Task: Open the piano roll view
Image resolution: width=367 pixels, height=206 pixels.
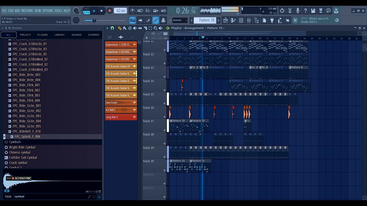Action: tap(233, 20)
